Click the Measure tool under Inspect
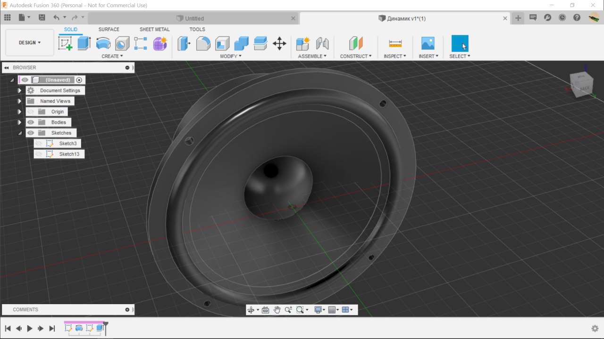The image size is (604, 339). tap(395, 43)
